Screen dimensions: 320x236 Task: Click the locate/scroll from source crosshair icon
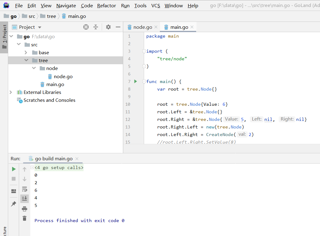click(86, 27)
